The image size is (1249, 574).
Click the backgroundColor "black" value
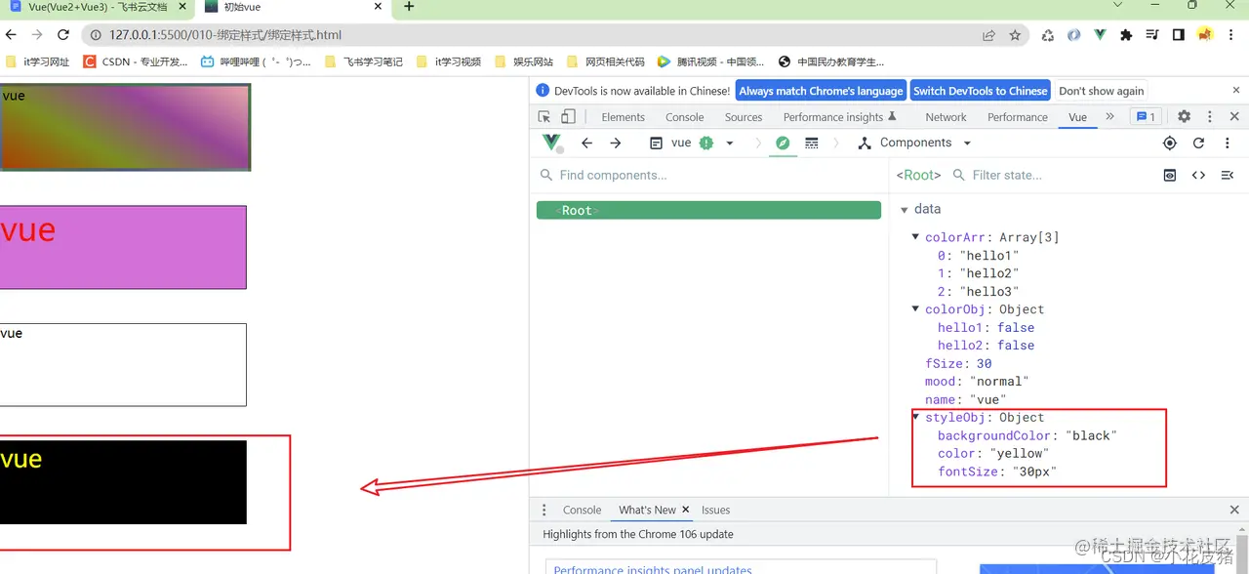tap(1091, 435)
